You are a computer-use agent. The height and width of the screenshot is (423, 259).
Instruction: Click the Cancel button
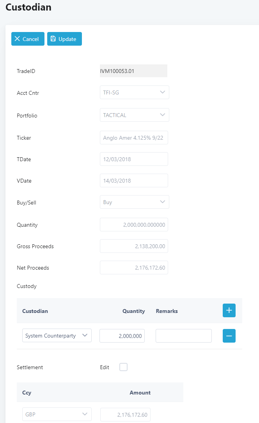[x=28, y=39]
